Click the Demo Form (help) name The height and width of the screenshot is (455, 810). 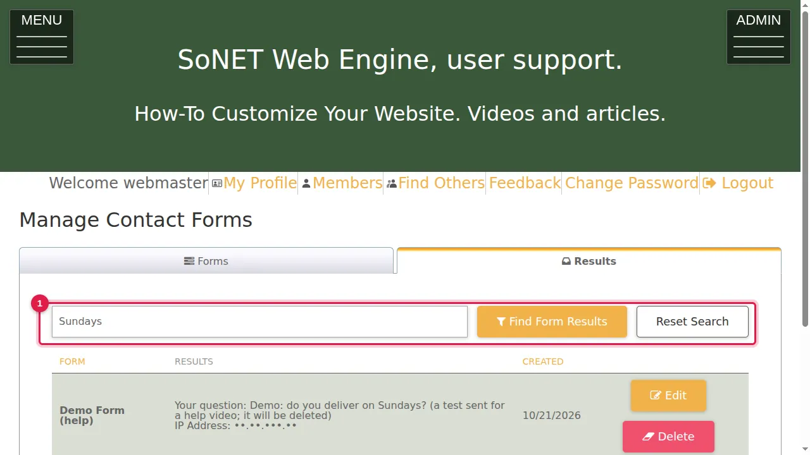[92, 415]
